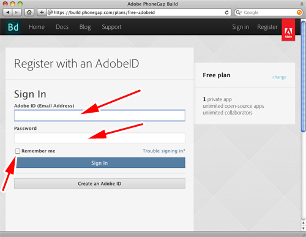Screen dimensions: 306x237
Task: Close the browser window with red button
Action: [x=6, y=4]
